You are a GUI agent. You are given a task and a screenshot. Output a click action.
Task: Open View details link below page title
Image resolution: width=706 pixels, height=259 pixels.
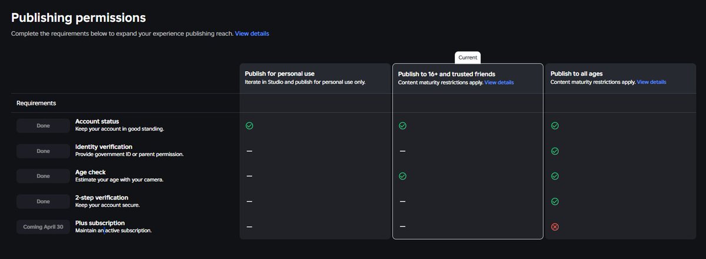coord(252,34)
